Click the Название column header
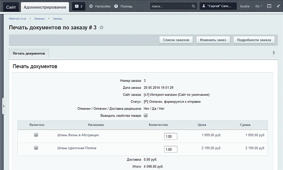This screenshot has width=283, height=170. [x=96, y=125]
